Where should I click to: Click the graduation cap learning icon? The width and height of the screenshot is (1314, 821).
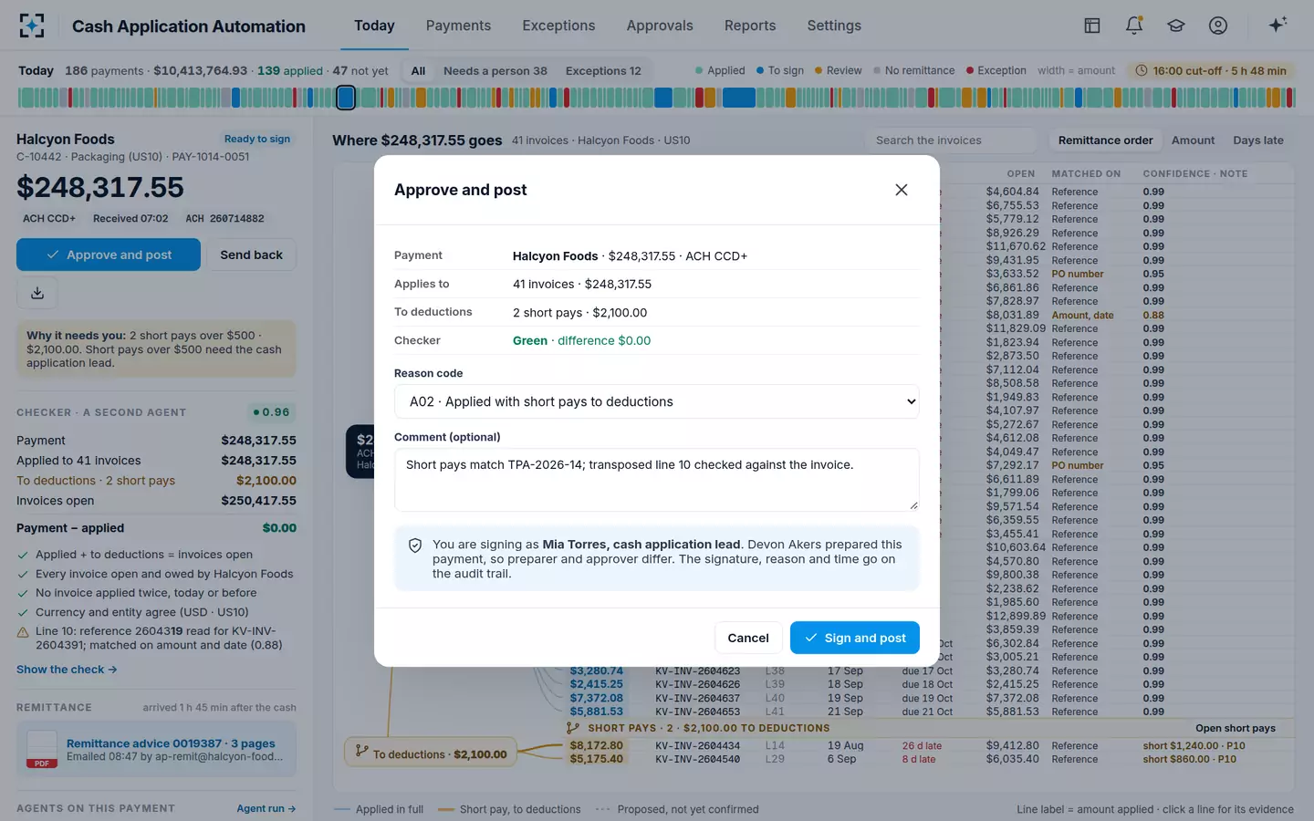(x=1176, y=26)
